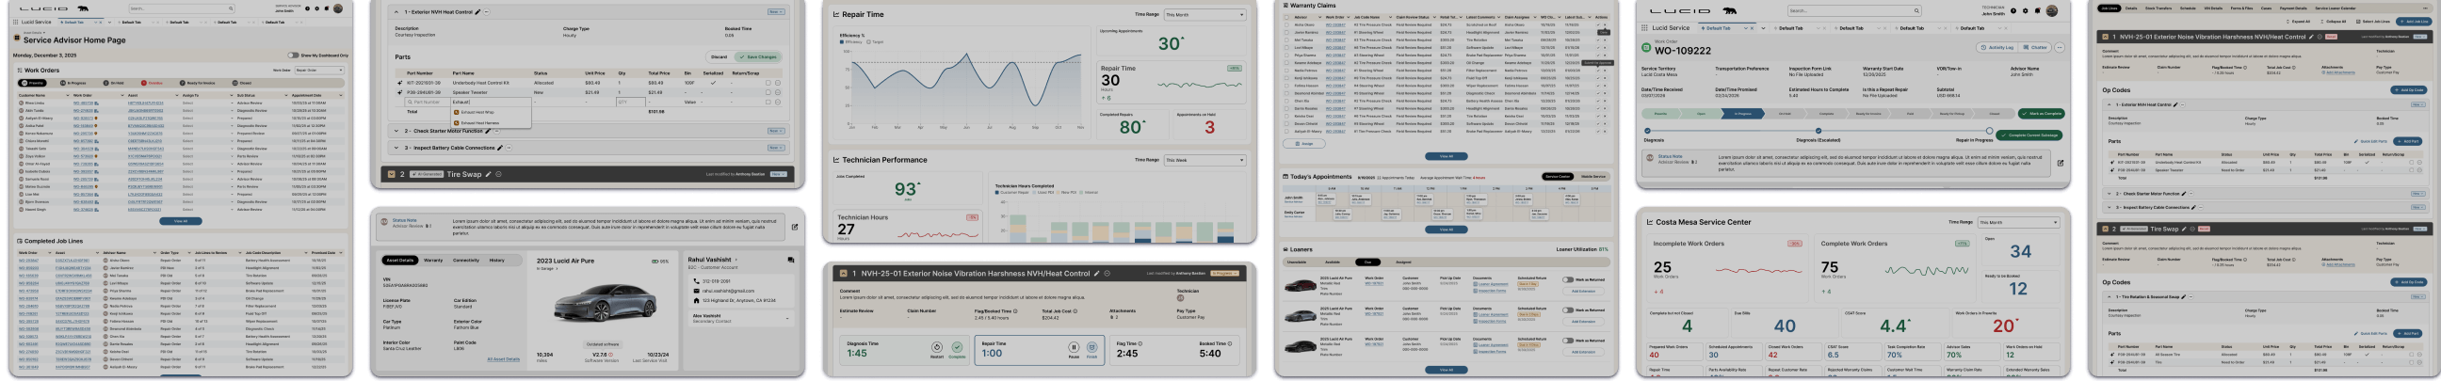
Task: Open Repair Time range dropdown
Action: 1204,15
